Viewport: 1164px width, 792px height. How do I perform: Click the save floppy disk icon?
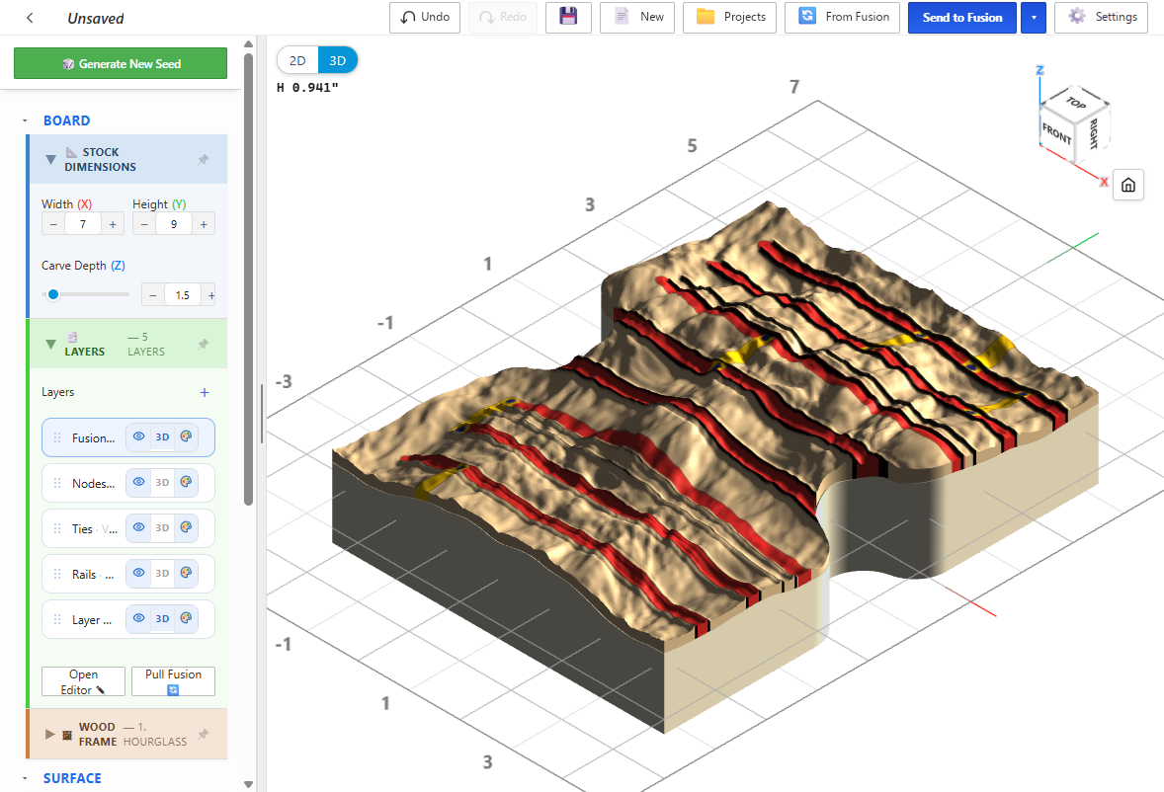tap(568, 17)
